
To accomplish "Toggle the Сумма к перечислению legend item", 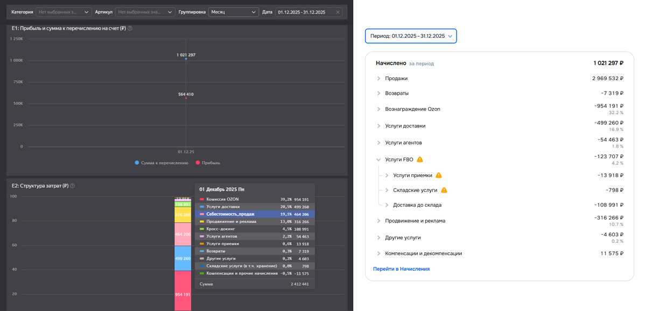I will point(162,162).
